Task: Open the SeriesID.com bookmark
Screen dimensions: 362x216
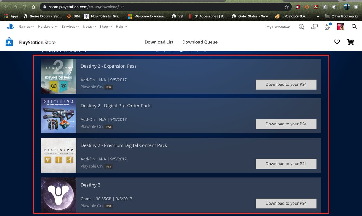Action: click(x=43, y=16)
